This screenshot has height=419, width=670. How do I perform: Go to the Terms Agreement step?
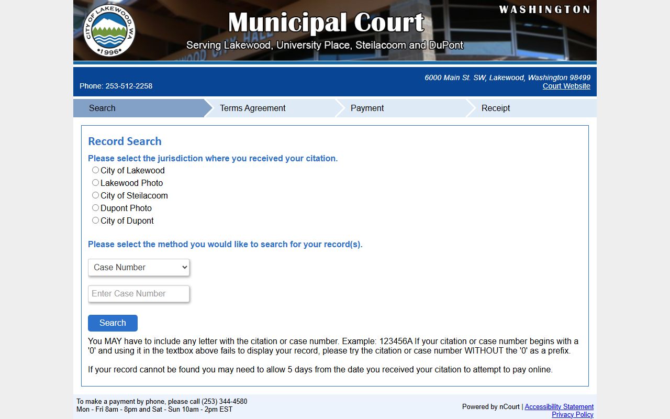tap(270, 108)
